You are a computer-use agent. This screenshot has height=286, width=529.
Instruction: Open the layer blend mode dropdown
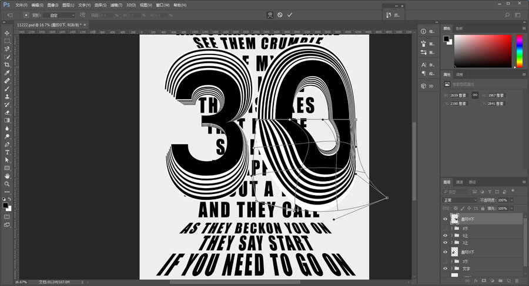[460, 200]
